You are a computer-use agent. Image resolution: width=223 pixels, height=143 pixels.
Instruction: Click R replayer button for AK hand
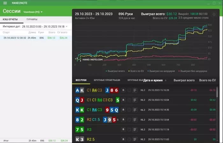pos(123,90)
